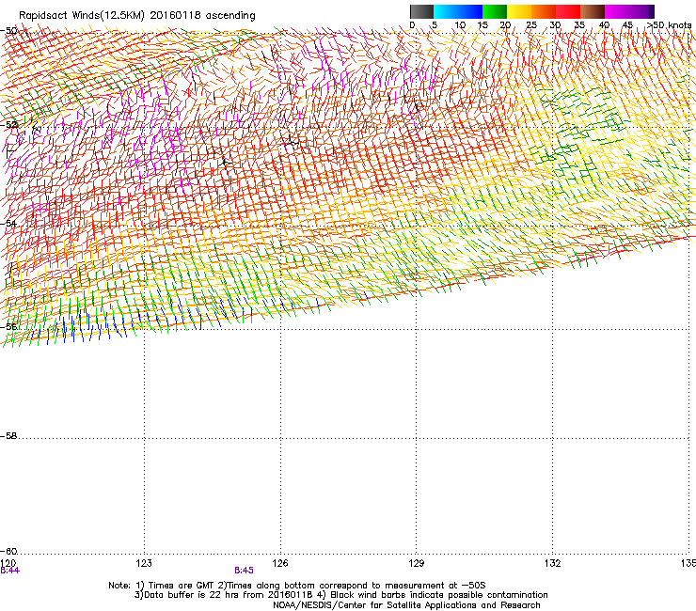Click the '20' legend scale label
The width and height of the screenshot is (696, 611).
pyautogui.click(x=505, y=25)
